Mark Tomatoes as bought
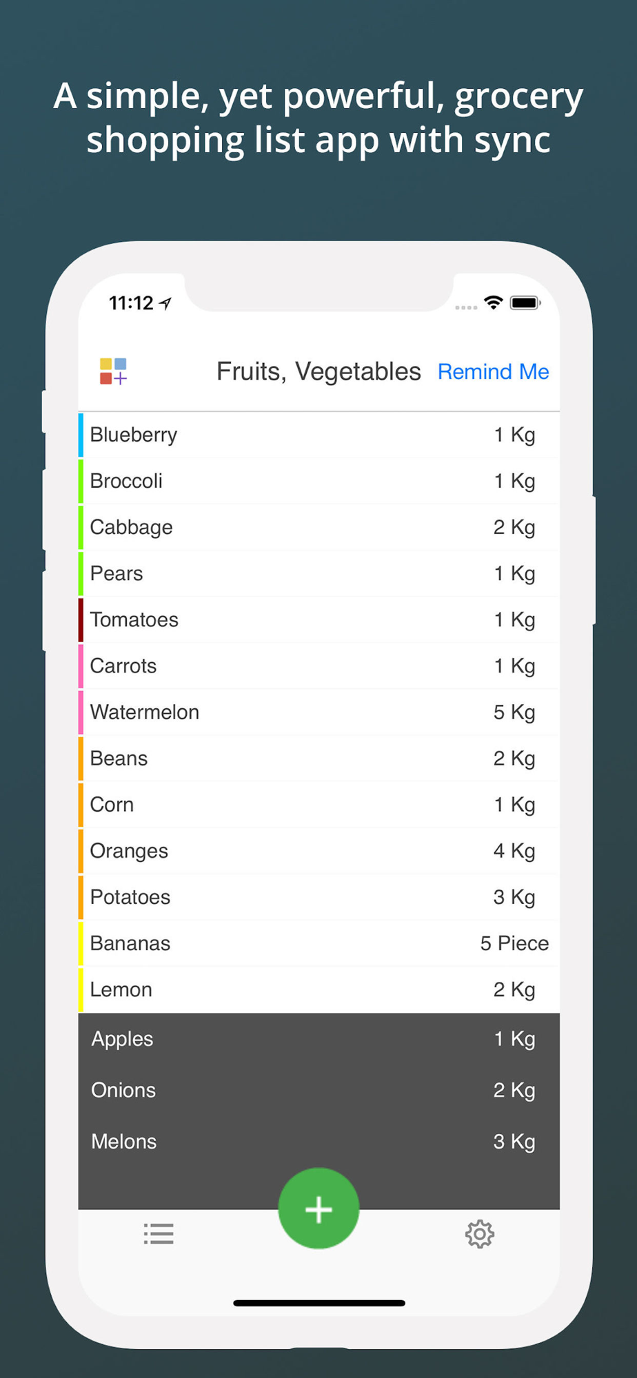637x1378 pixels. [318, 619]
